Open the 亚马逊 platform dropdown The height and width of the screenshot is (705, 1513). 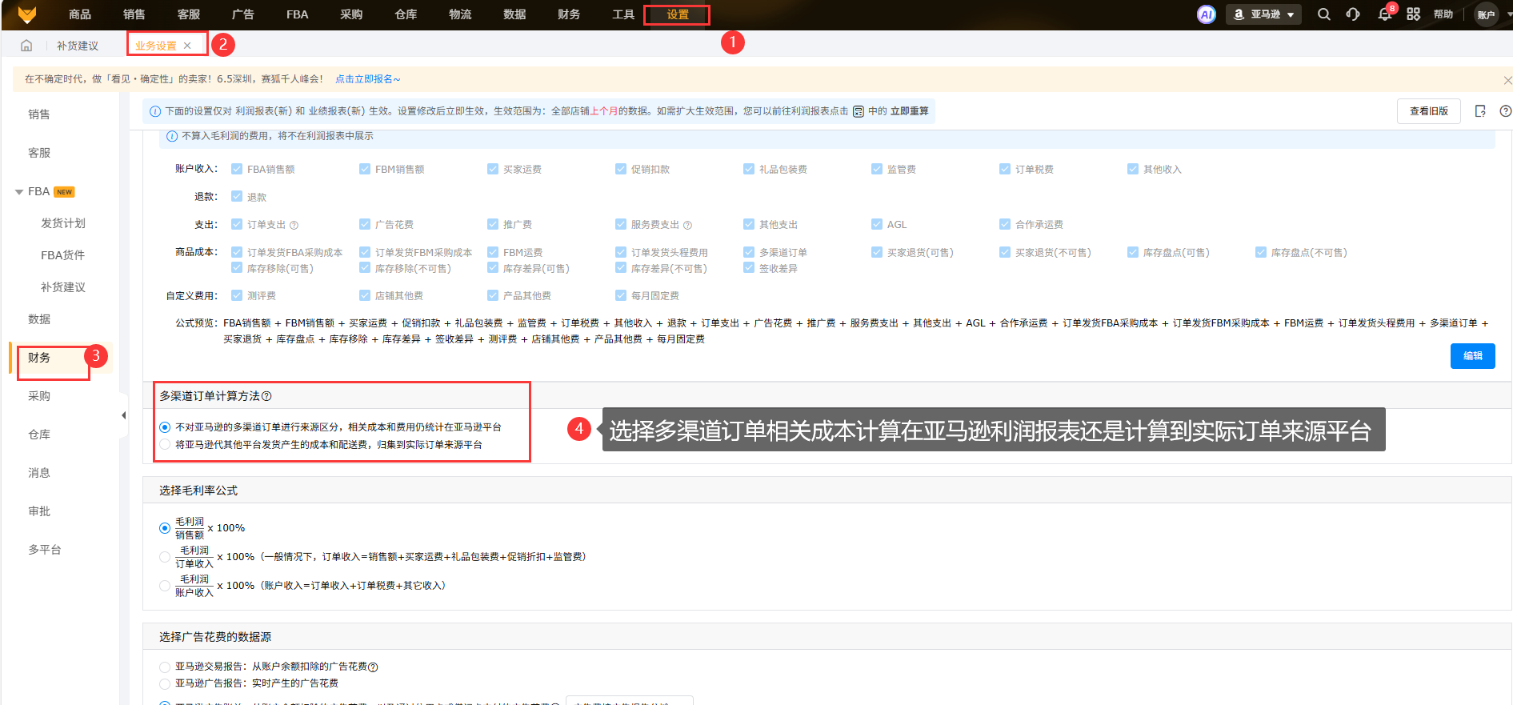click(x=1263, y=14)
